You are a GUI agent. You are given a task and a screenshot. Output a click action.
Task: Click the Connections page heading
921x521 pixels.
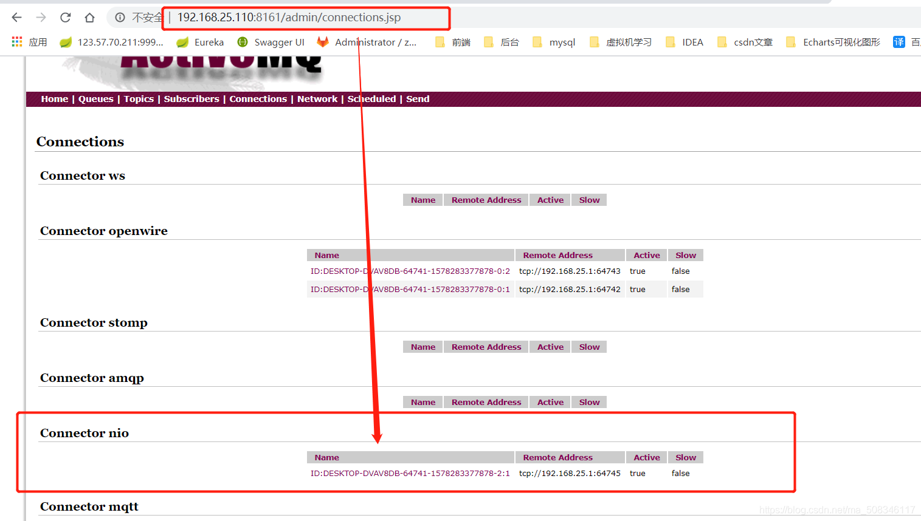point(80,141)
